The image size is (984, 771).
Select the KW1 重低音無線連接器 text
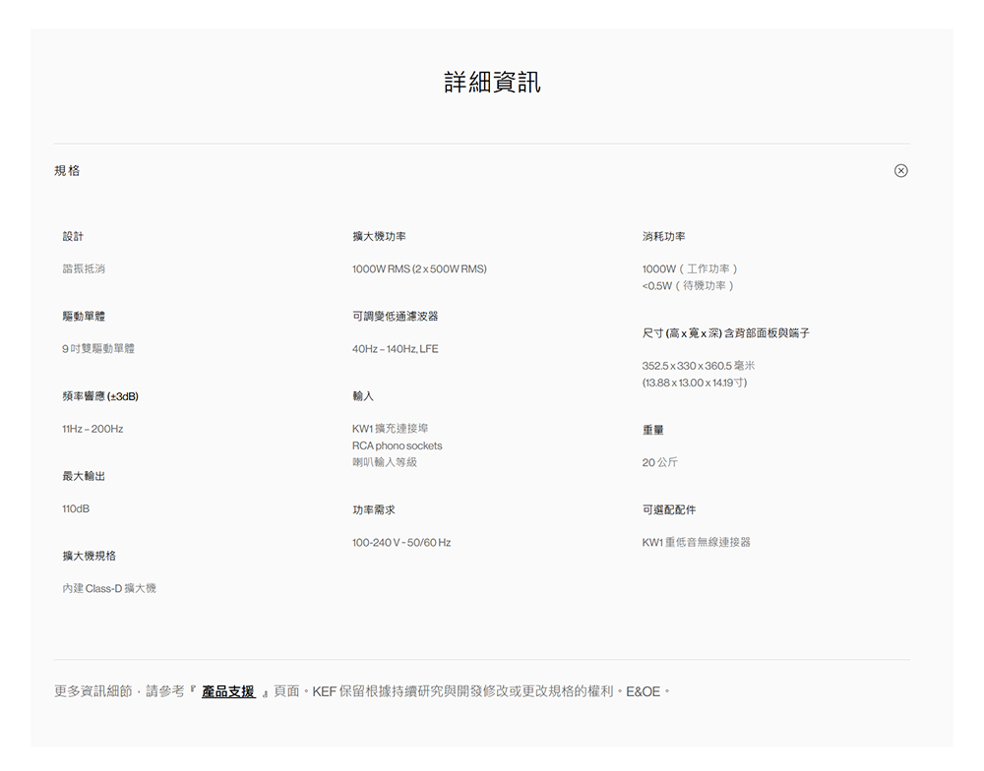(697, 543)
